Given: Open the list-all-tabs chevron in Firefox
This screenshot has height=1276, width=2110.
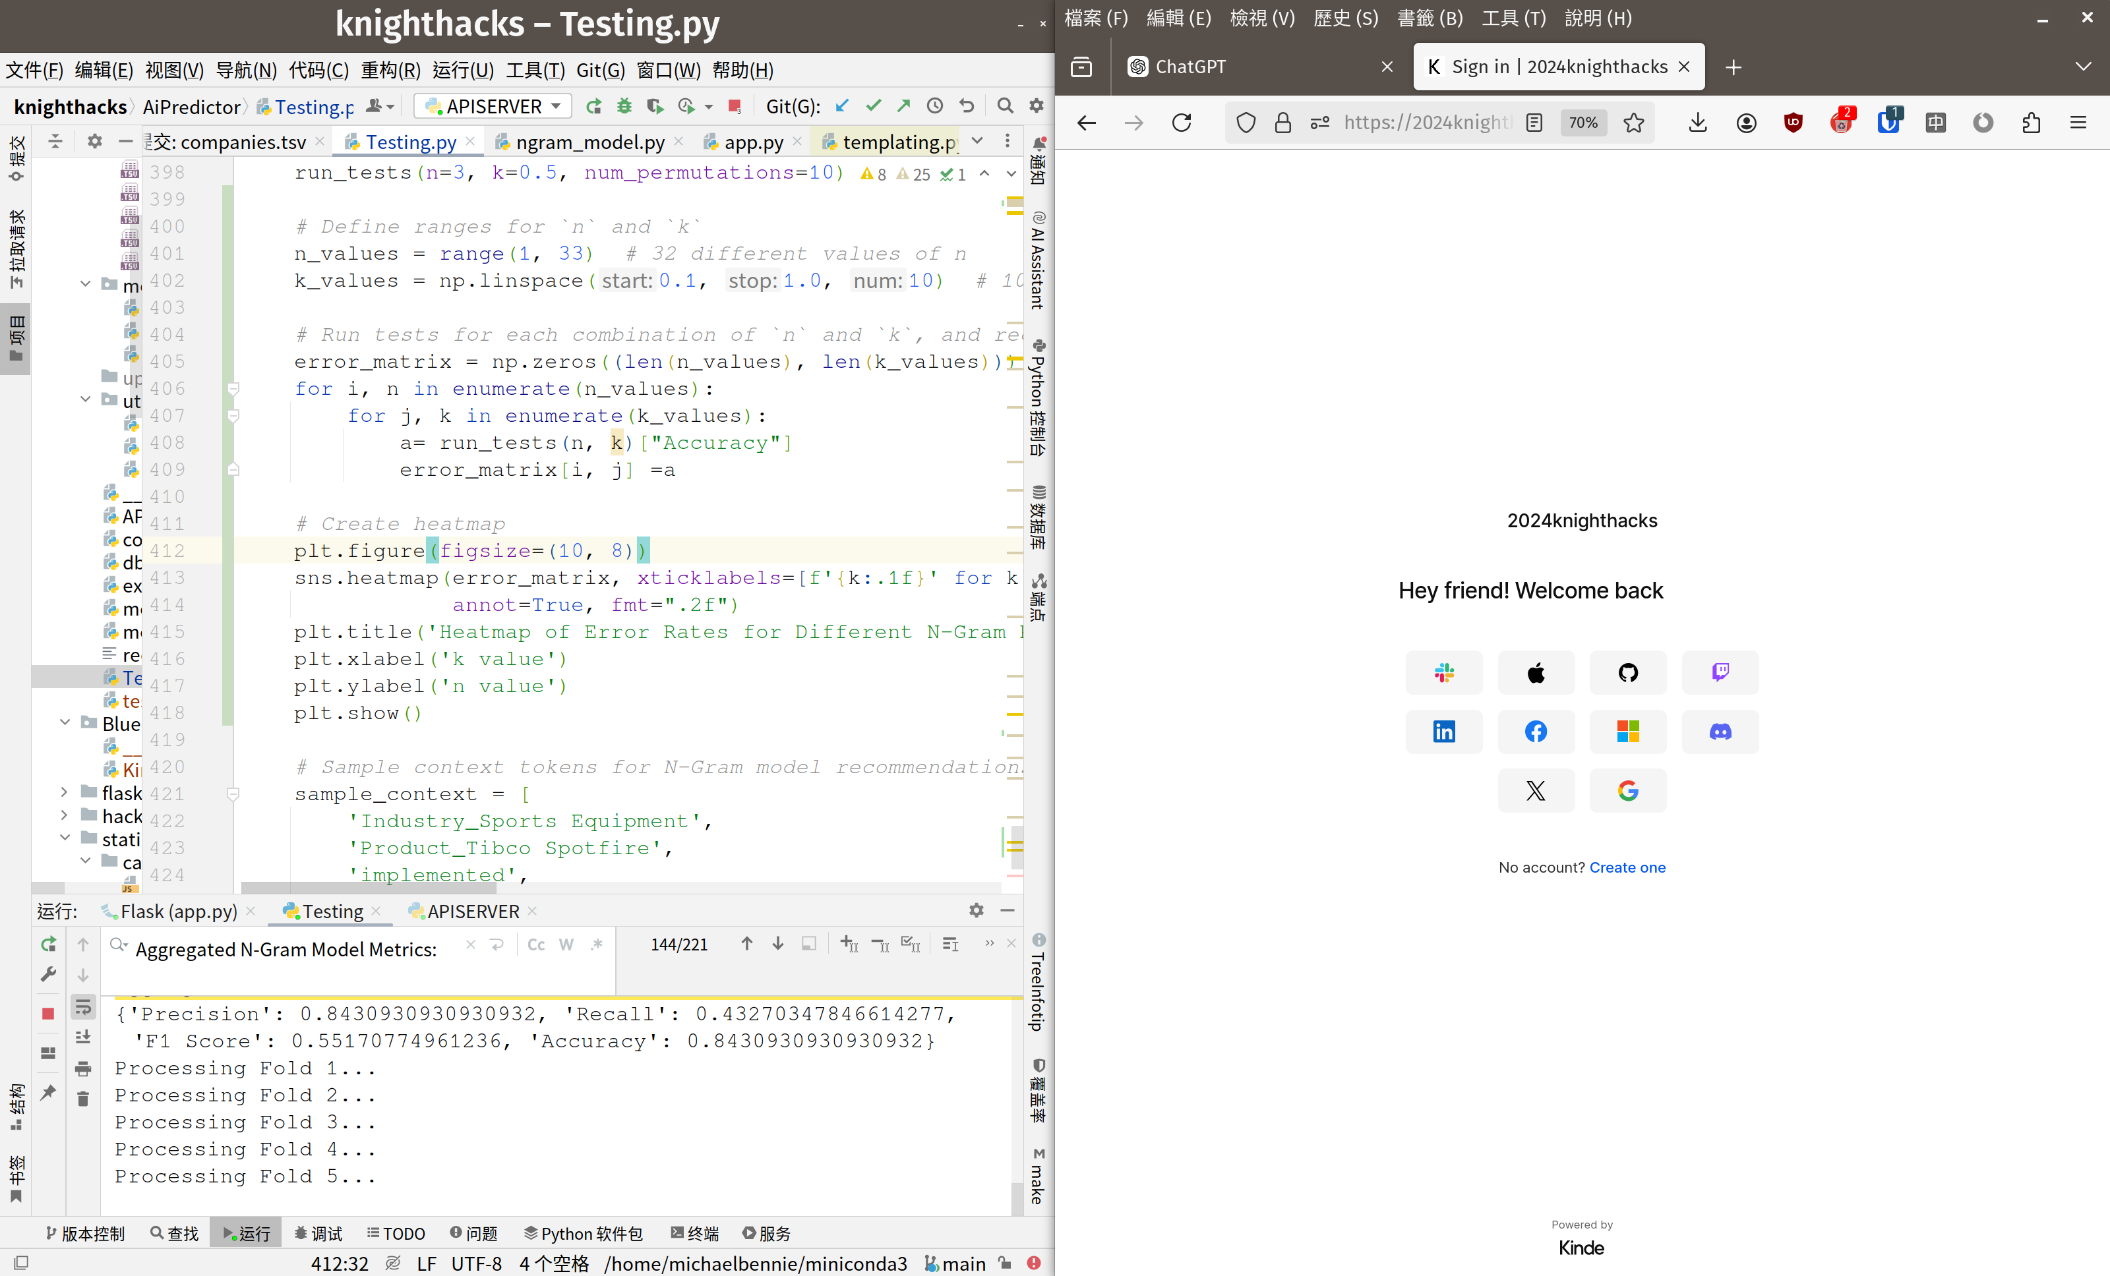Looking at the screenshot, I should [2082, 67].
